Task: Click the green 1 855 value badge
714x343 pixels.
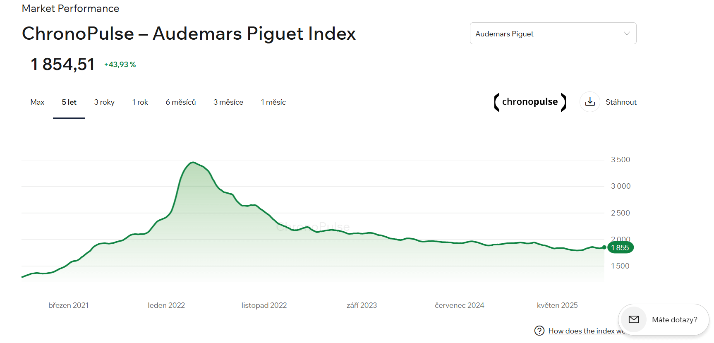Action: (x=621, y=247)
